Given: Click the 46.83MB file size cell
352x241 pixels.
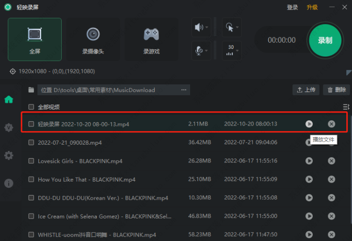Looking at the screenshot, I should pyautogui.click(x=200, y=216).
